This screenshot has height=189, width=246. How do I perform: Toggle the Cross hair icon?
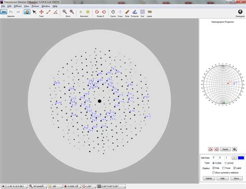click(120, 12)
